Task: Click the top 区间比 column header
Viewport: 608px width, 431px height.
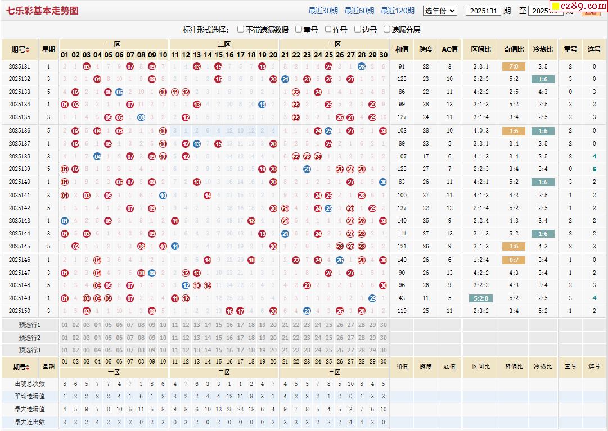Action: coord(481,49)
